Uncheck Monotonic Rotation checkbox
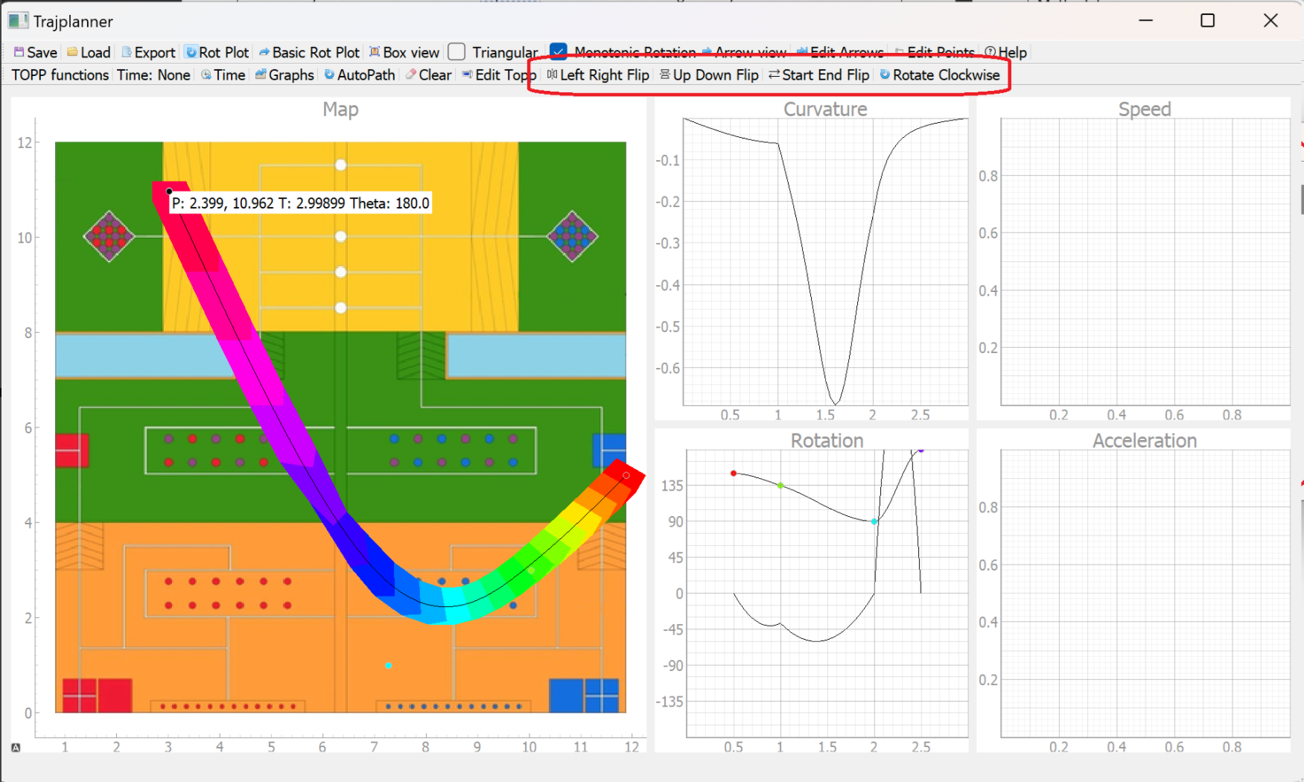The width and height of the screenshot is (1304, 782). 559,52
